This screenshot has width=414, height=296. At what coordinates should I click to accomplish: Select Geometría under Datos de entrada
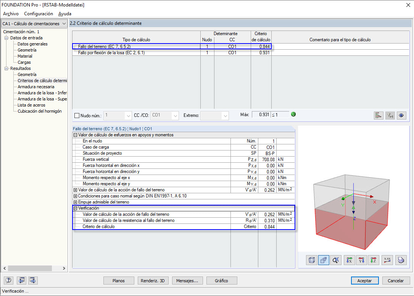click(x=27, y=50)
